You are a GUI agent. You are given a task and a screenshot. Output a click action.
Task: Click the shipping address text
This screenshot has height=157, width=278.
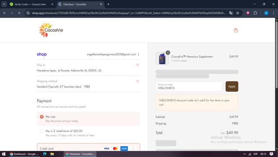[x=69, y=70]
